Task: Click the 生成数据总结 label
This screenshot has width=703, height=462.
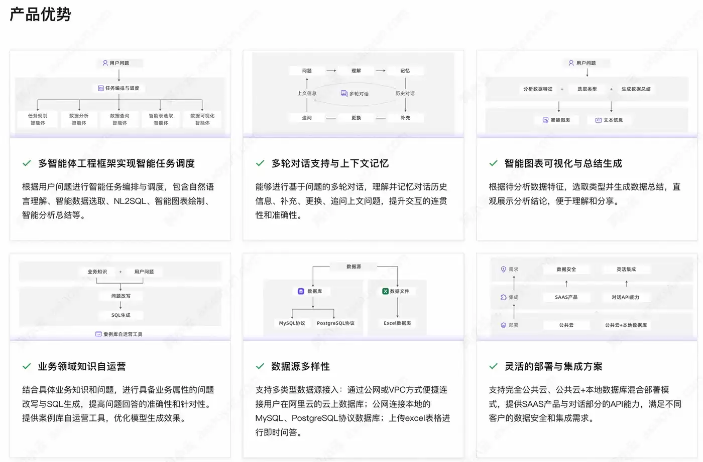Action: pos(636,89)
